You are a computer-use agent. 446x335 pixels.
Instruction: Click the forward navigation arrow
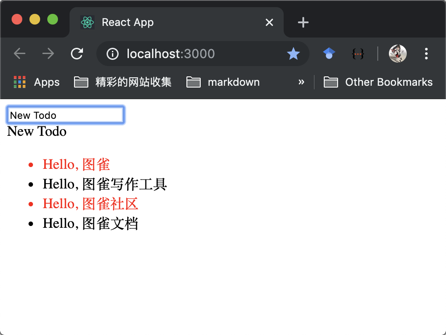pyautogui.click(x=48, y=53)
